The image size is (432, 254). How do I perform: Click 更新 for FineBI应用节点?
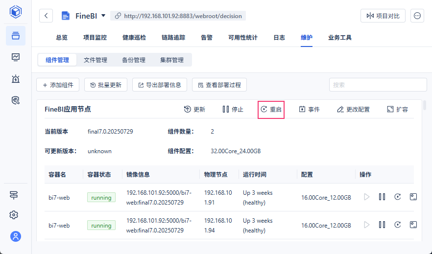pos(194,110)
